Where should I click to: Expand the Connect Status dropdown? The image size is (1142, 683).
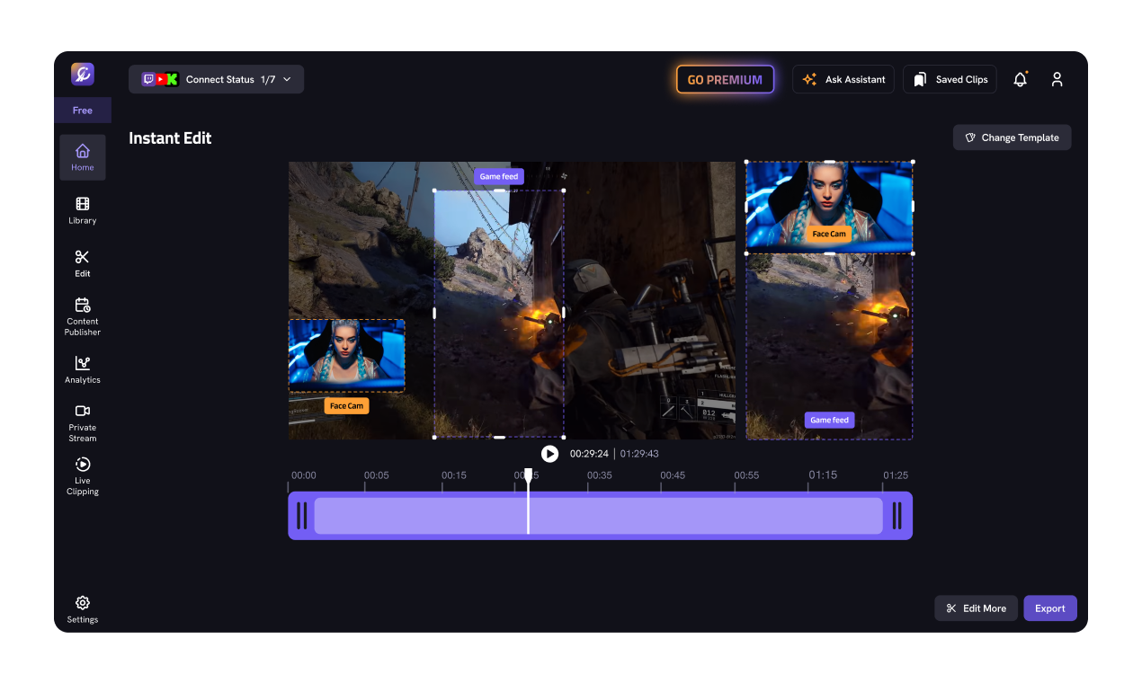[216, 79]
